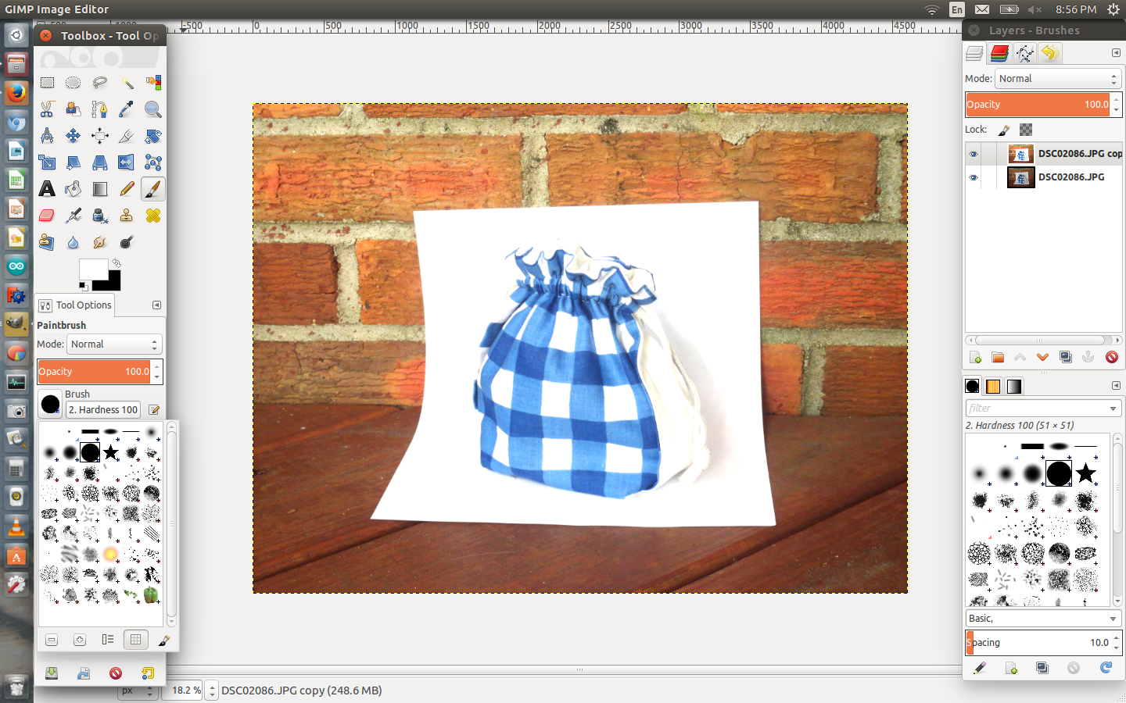
Task: Adjust the Paintbrush Opacity slider
Action: click(95, 372)
